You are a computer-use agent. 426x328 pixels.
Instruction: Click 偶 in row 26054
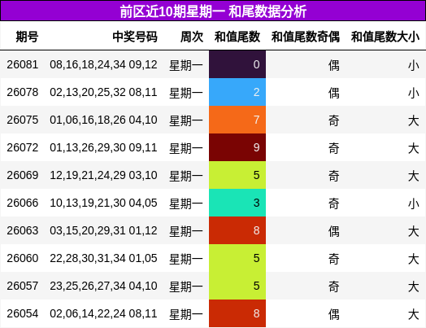coord(334,314)
